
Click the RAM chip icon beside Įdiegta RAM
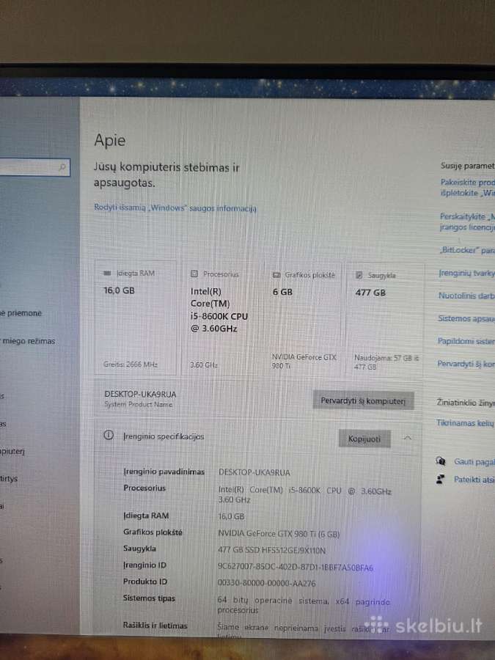107,274
